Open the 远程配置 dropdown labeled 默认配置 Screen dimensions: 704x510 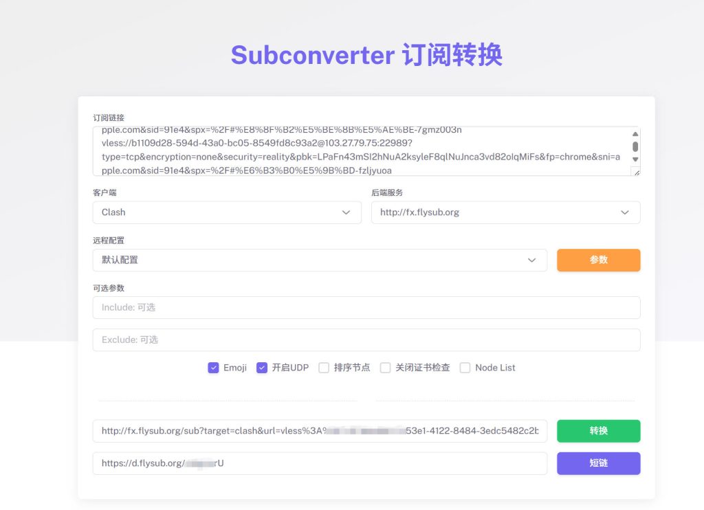[x=320, y=260]
